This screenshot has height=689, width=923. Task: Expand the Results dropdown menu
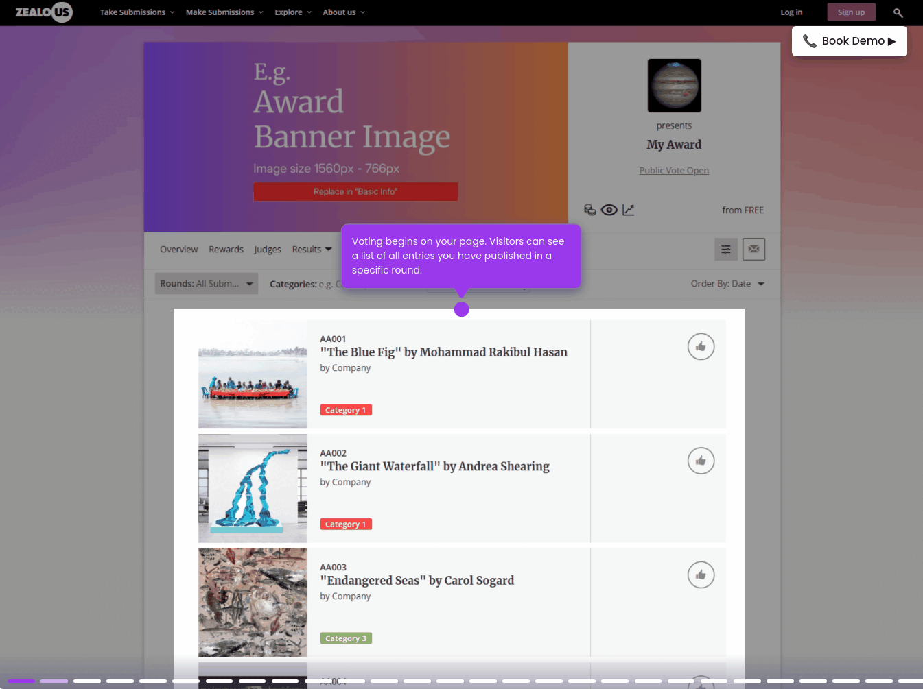[x=312, y=250]
